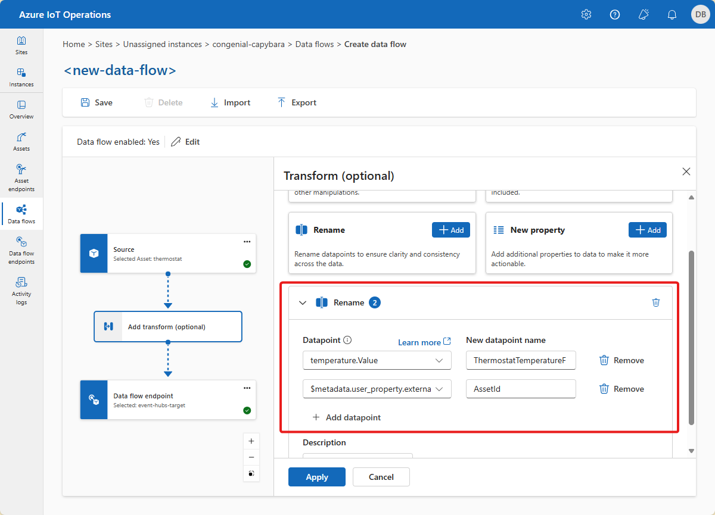
Task: Click the notifications bell icon
Action: coord(672,14)
